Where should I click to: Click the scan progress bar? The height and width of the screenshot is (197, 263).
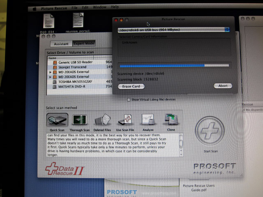[174, 66]
